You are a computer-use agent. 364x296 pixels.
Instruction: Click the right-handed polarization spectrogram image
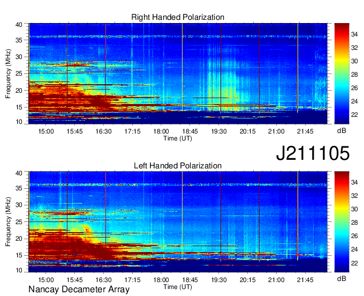[178, 73]
